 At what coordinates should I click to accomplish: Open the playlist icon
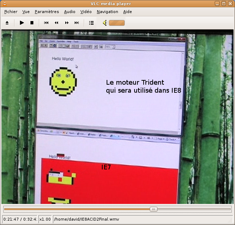(x=91, y=23)
